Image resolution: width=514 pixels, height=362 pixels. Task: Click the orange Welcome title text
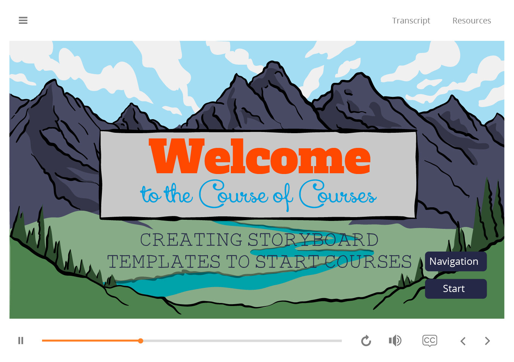[260, 156]
